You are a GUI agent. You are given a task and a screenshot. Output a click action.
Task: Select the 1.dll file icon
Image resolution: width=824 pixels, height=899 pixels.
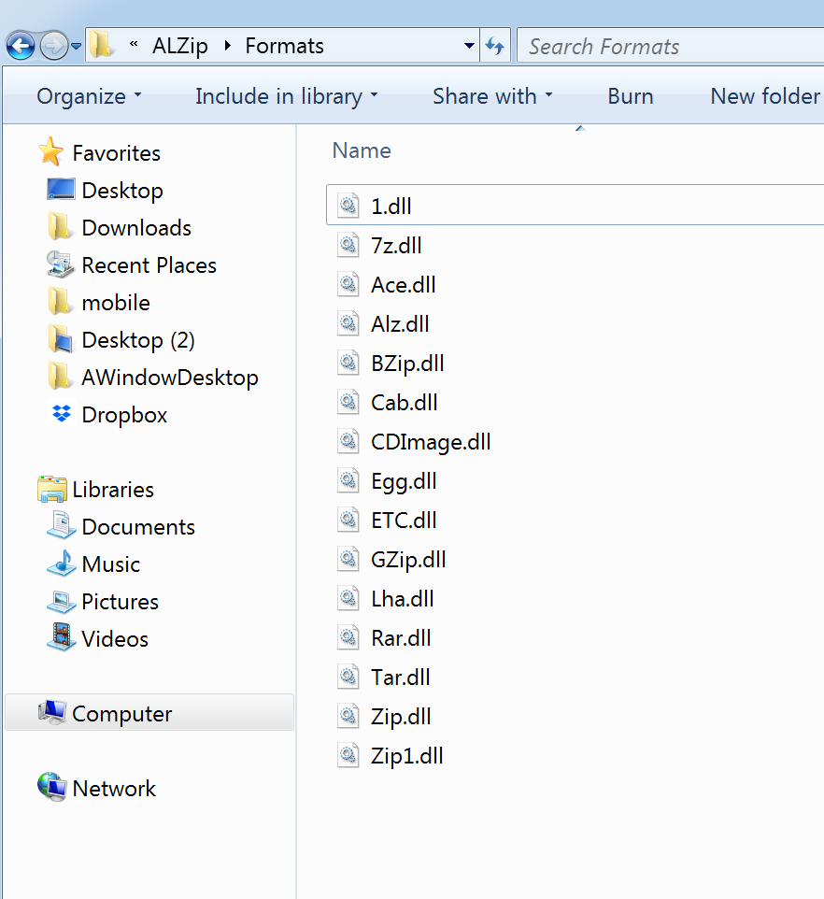pyautogui.click(x=348, y=206)
